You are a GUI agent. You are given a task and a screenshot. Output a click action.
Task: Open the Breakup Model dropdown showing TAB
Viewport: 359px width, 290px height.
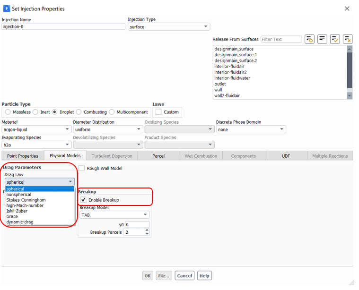coord(114,215)
